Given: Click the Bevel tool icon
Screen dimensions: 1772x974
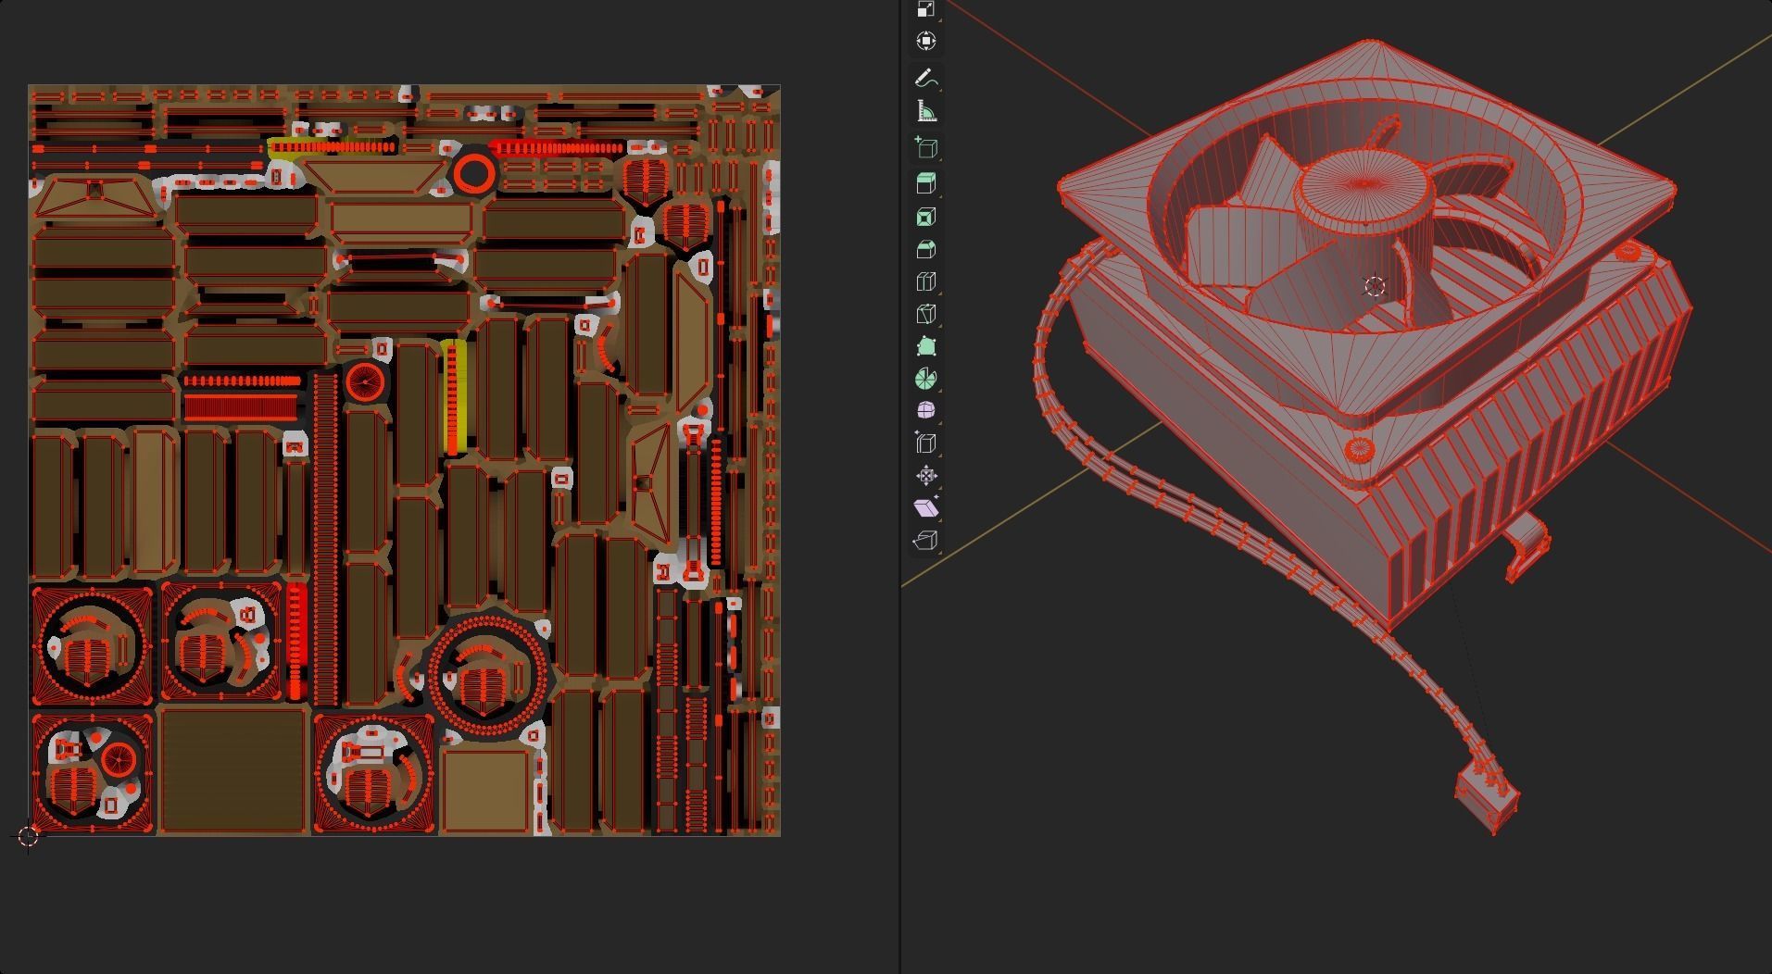Looking at the screenshot, I should click(925, 250).
